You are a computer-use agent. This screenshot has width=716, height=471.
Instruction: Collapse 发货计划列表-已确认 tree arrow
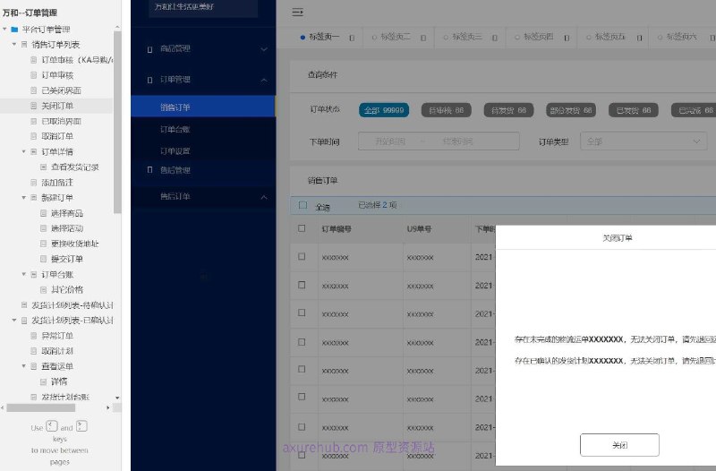(x=14, y=321)
